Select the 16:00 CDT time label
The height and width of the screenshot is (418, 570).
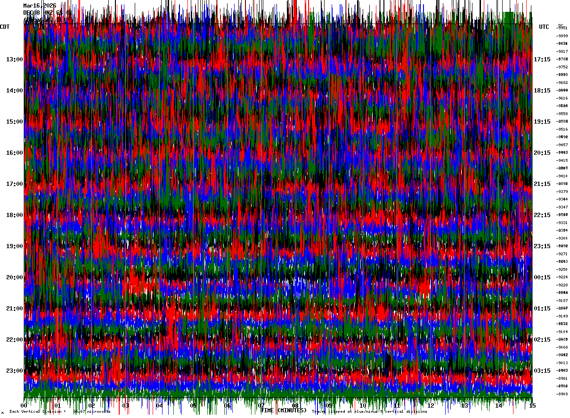click(x=15, y=153)
